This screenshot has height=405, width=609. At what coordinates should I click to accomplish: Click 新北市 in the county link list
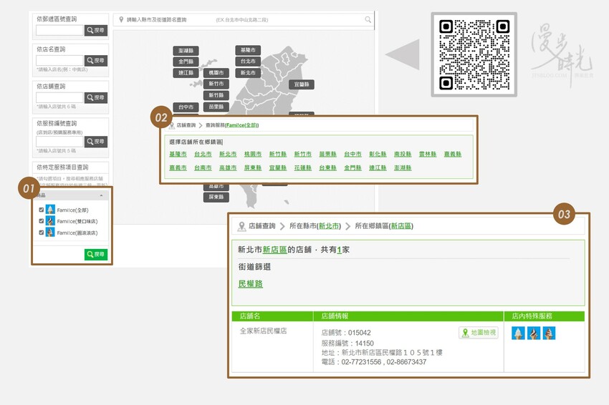point(228,154)
